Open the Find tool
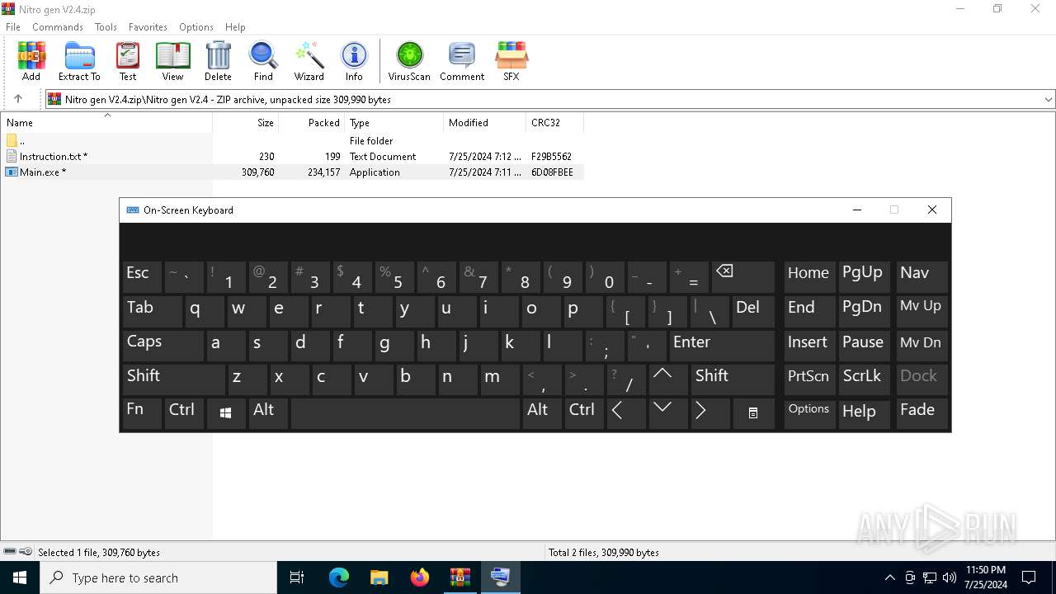The width and height of the screenshot is (1056, 594). [263, 62]
